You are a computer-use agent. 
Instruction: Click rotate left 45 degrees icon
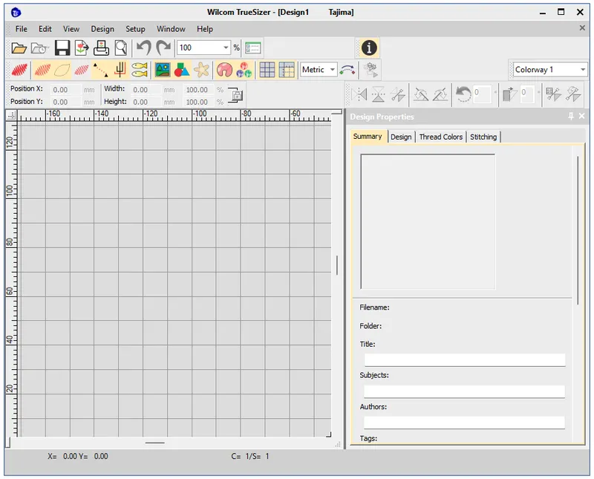[421, 94]
